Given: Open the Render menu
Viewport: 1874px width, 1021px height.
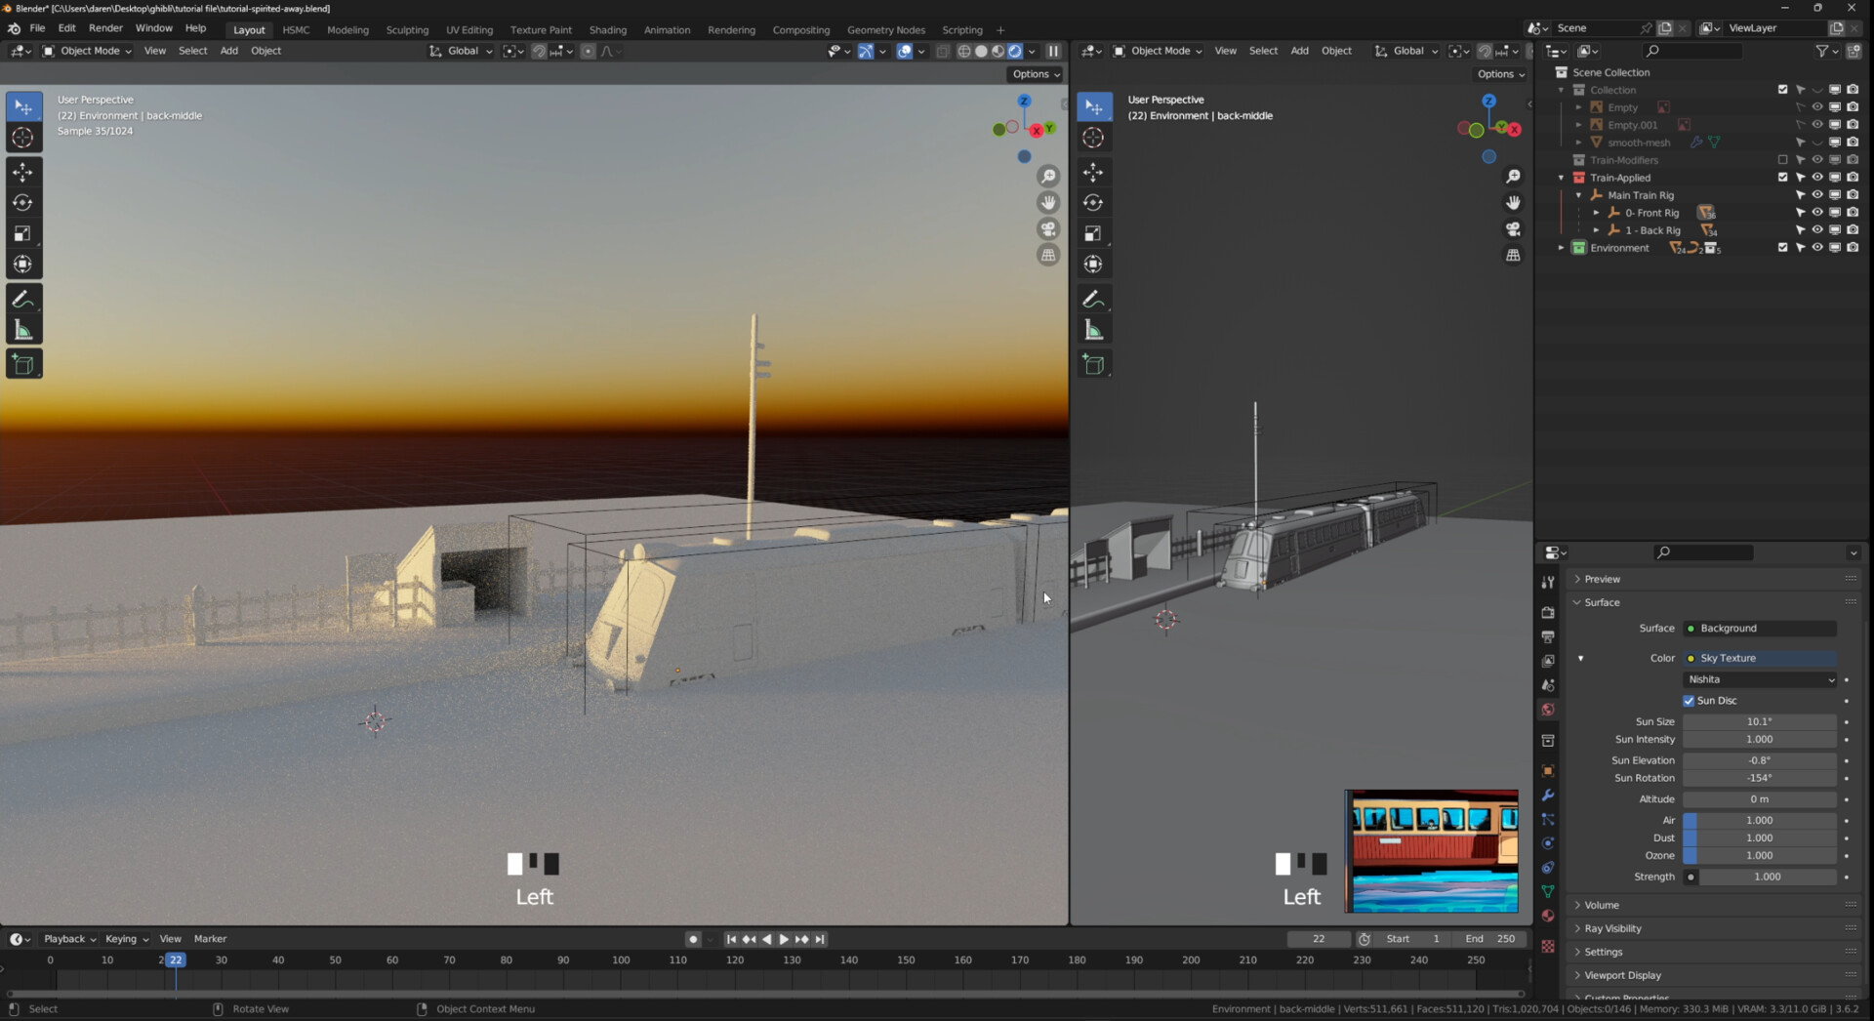Looking at the screenshot, I should (106, 27).
